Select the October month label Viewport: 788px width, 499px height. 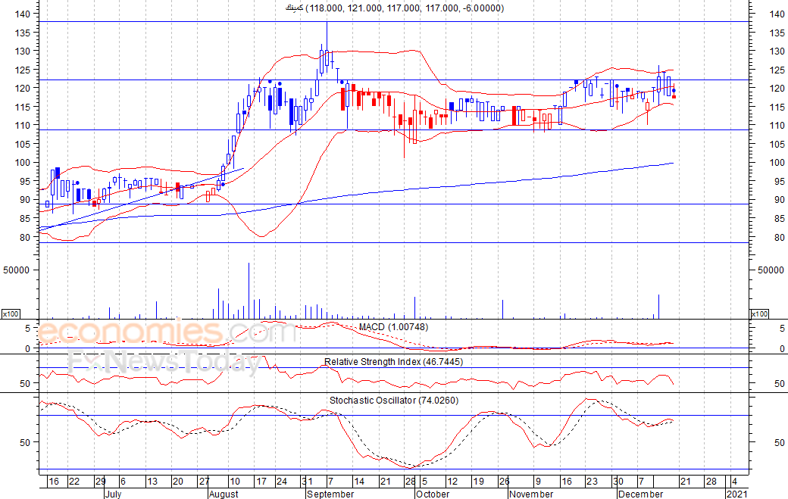(x=433, y=494)
